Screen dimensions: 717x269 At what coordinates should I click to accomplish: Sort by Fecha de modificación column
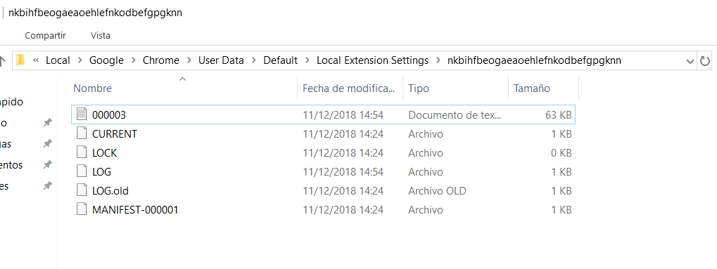[x=350, y=88]
